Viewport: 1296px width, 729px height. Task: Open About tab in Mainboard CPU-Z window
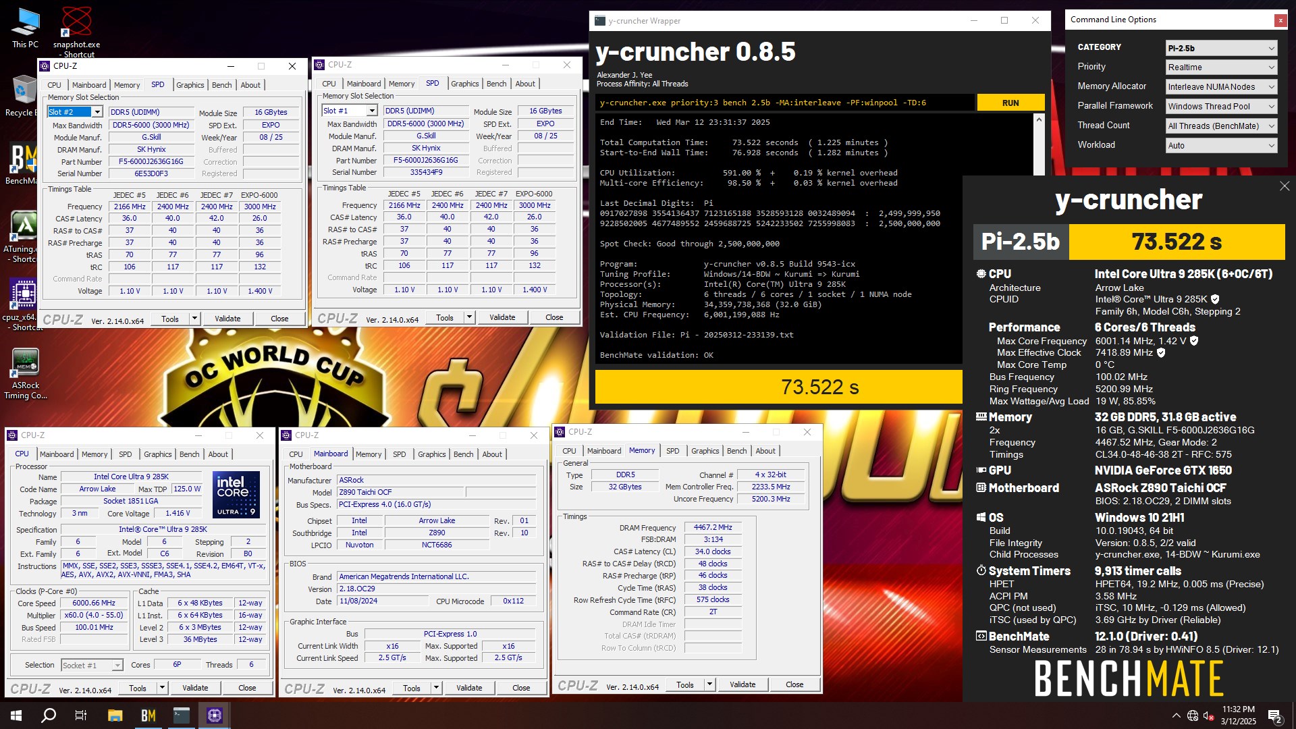click(492, 454)
